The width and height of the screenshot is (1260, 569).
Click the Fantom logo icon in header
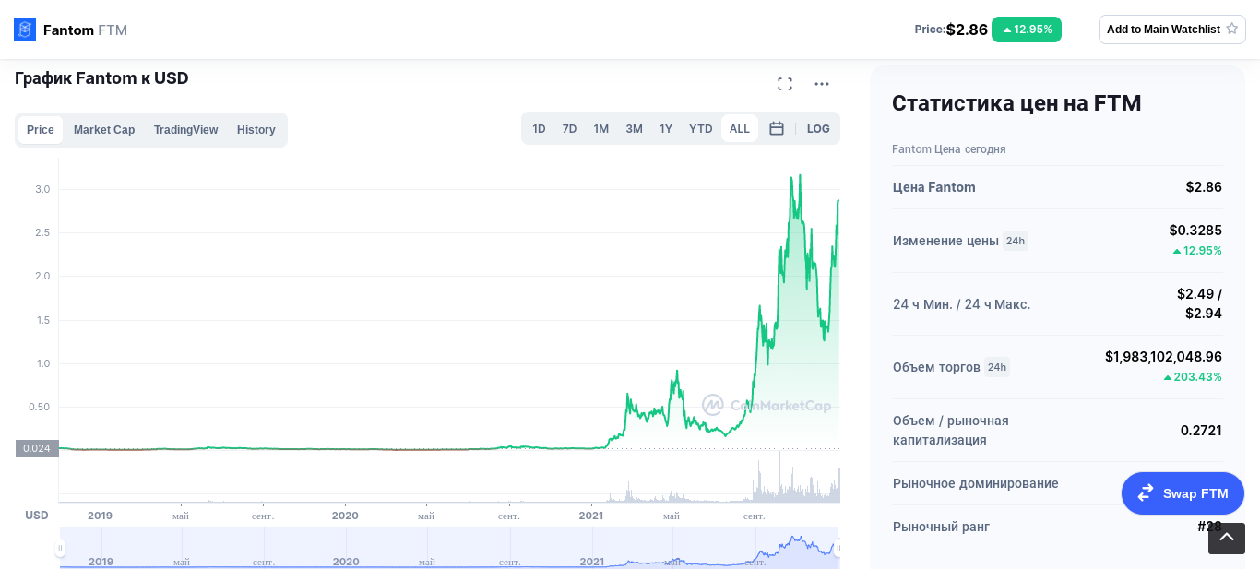[x=25, y=30]
